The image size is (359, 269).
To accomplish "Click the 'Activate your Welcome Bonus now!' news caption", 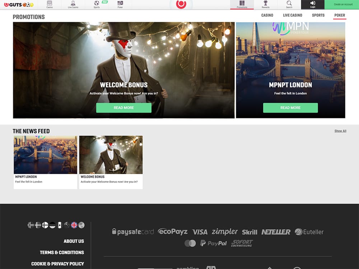I will tap(109, 182).
